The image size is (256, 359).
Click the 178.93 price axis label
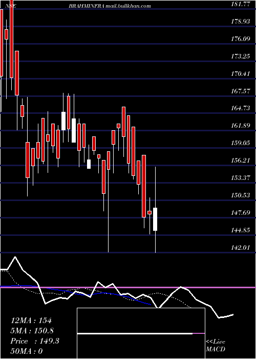point(240,22)
